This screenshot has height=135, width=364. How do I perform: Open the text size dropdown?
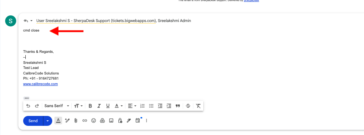pos(78,106)
